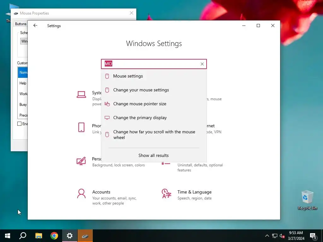Close the Mouse Properties window
The width and height of the screenshot is (323, 242).
(132, 13)
